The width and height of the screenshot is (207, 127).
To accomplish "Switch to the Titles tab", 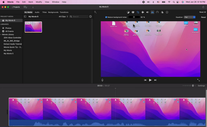I will coord(45,12).
